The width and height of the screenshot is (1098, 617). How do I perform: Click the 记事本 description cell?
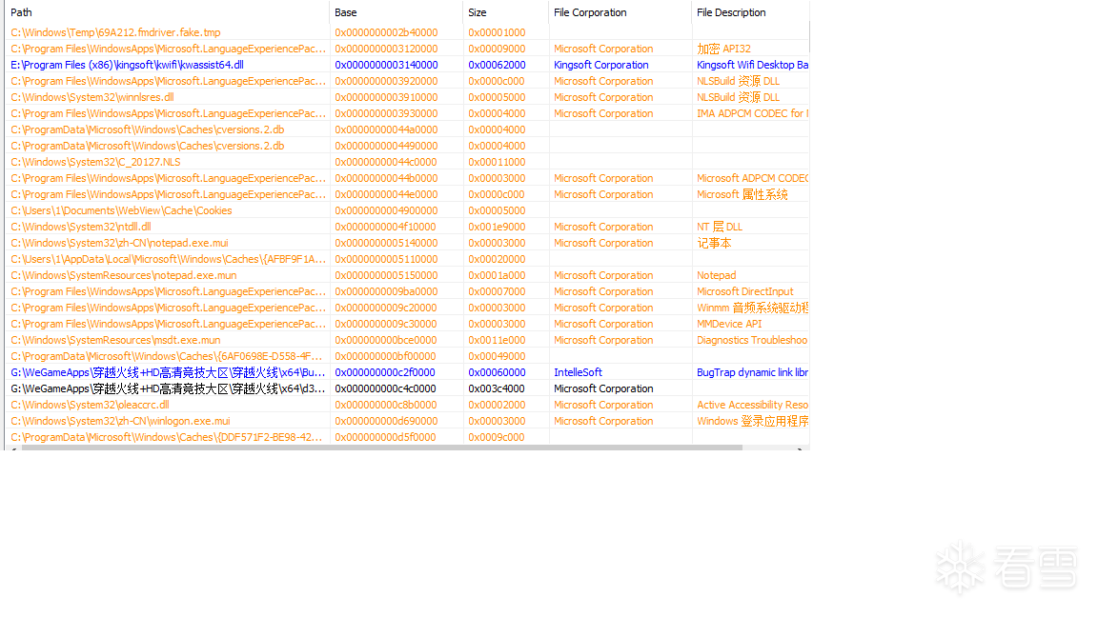tap(714, 243)
